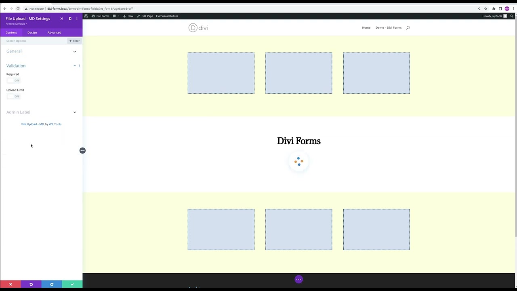Open the purple WP browser profile avatar
Viewport: 517px width, 291px height.
pos(507,8)
